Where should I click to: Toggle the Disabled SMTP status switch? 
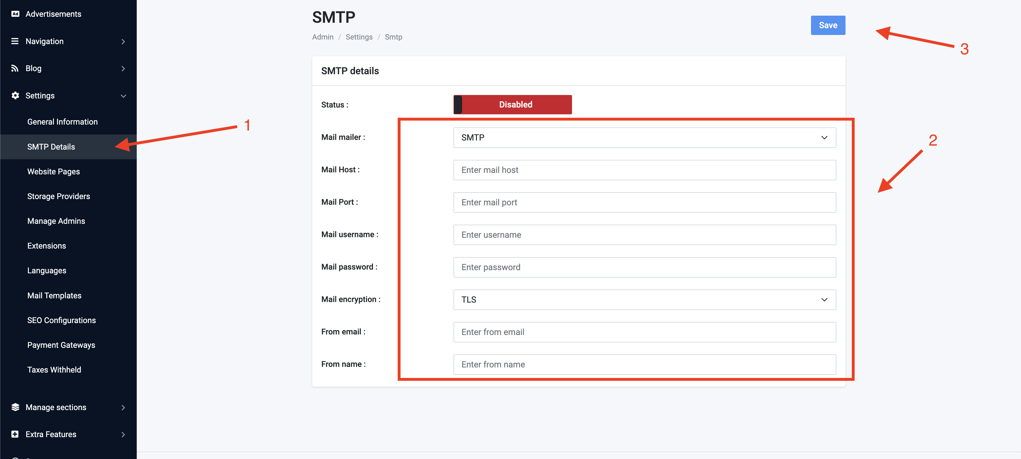pyautogui.click(x=512, y=104)
